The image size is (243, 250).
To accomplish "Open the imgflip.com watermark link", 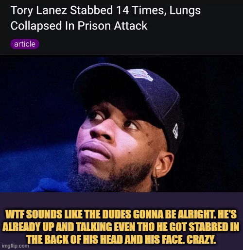I will click(x=16, y=246).
